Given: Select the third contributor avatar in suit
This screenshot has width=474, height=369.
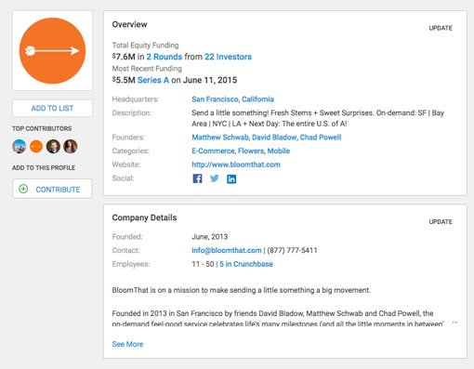Looking at the screenshot, I should (x=53, y=146).
